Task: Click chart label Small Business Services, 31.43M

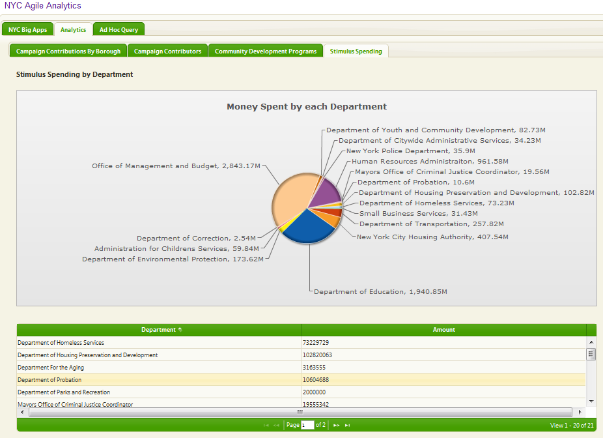Action: pos(419,213)
